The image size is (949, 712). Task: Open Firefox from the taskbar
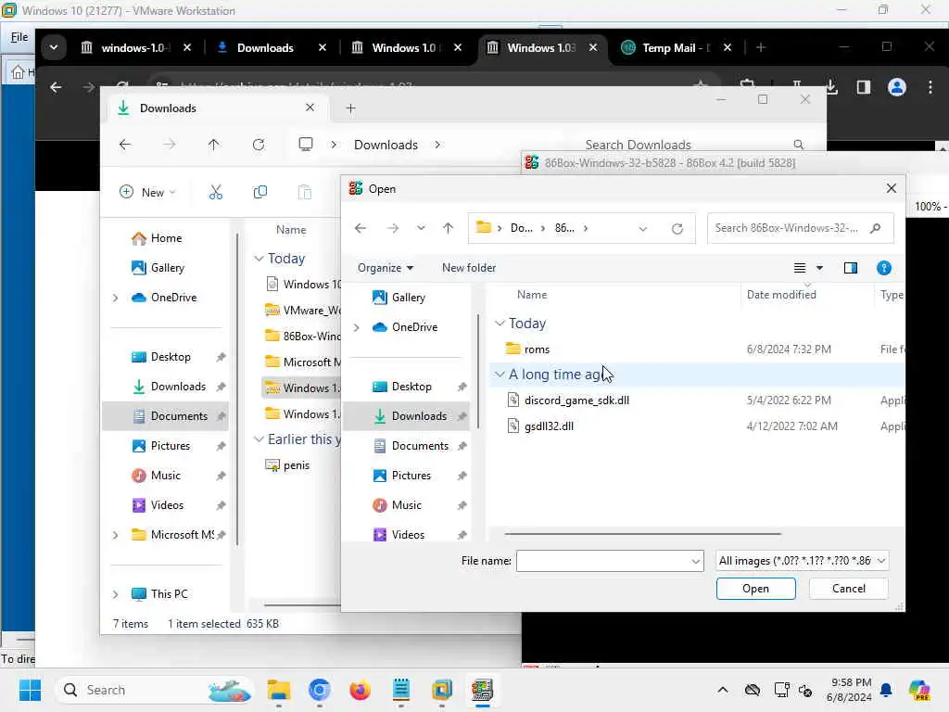[361, 690]
